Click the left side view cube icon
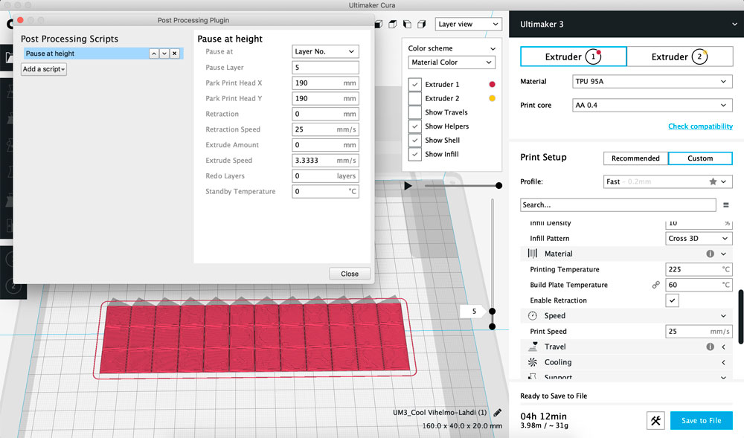The height and width of the screenshot is (438, 744). pos(407,25)
